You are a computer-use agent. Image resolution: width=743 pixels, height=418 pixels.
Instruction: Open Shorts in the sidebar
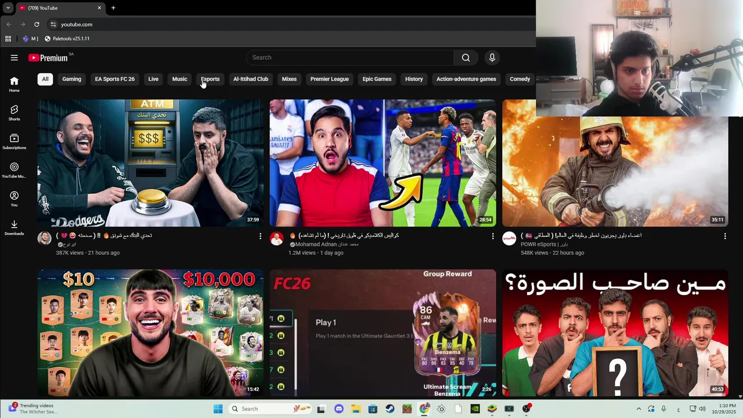click(x=14, y=113)
